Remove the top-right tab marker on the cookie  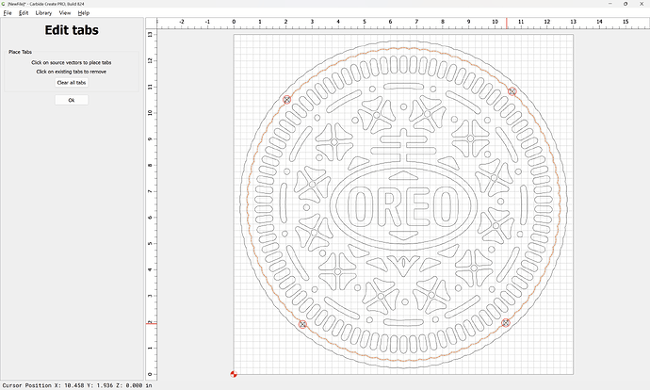(x=512, y=91)
